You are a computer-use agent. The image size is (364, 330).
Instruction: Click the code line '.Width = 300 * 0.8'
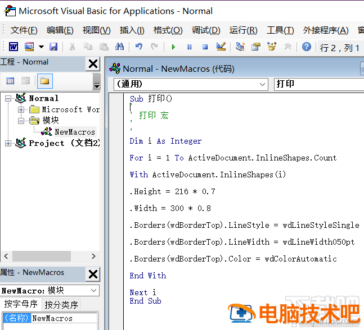point(170,208)
